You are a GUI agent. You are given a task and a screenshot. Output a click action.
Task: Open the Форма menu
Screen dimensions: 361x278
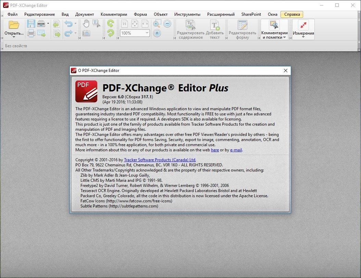tap(140, 14)
